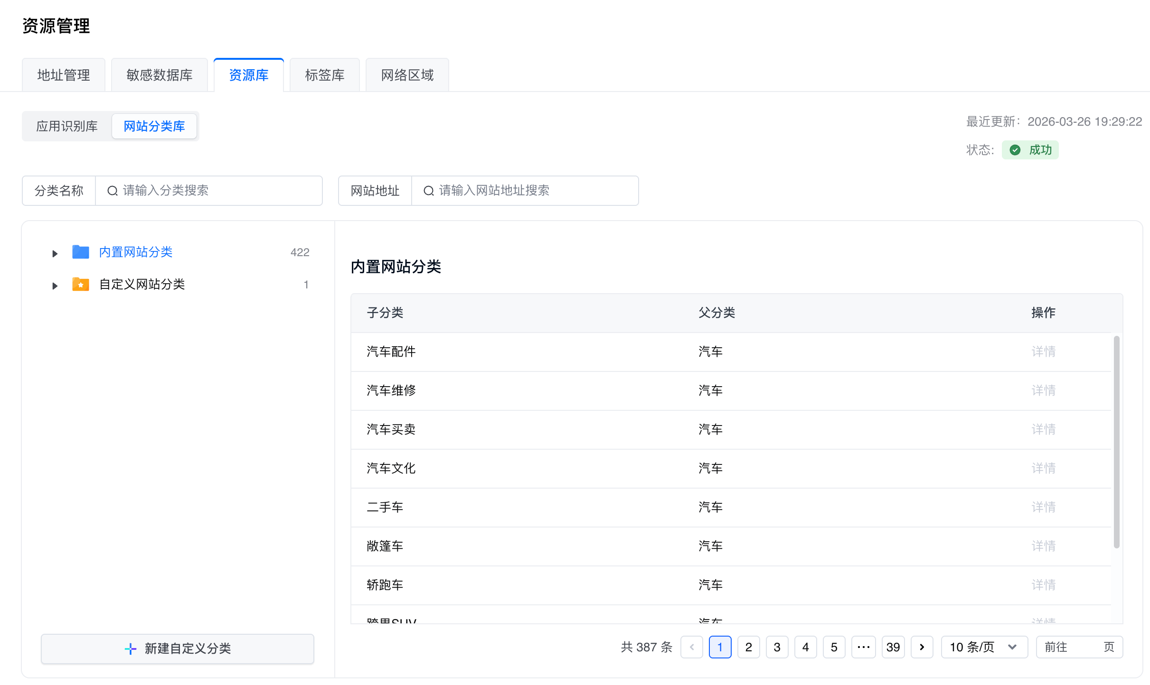Click the green success status check icon
The width and height of the screenshot is (1150, 685).
point(1015,150)
